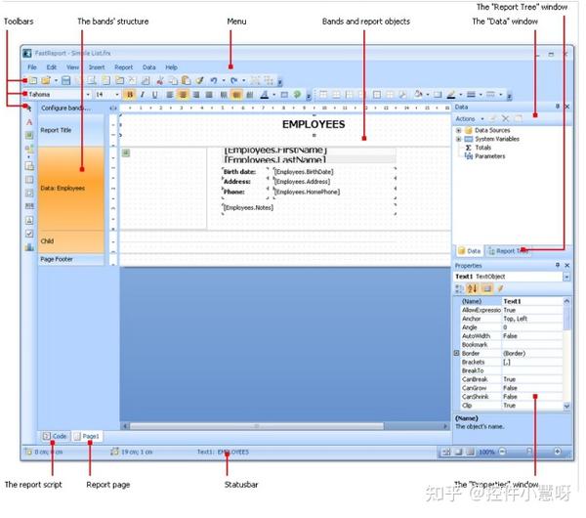Toggle center text alignment
Screen dimensions: 586x518
pyautogui.click(x=183, y=95)
